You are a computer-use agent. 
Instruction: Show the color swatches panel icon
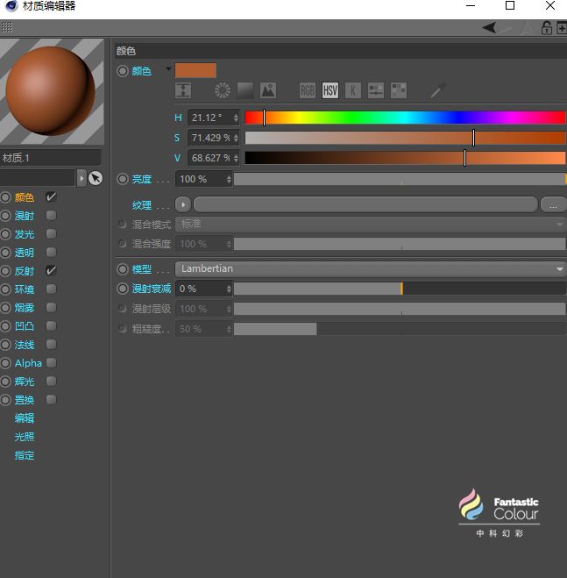pyautogui.click(x=399, y=90)
